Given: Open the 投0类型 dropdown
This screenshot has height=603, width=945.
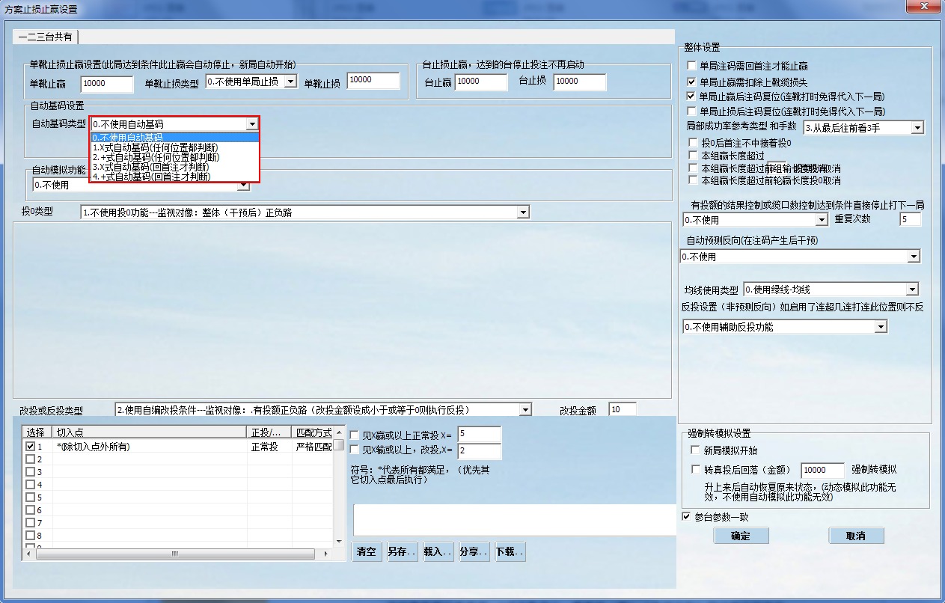Looking at the screenshot, I should point(522,212).
